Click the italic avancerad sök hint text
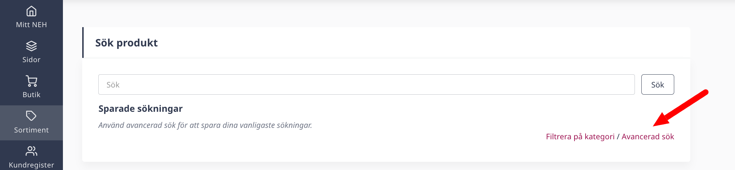Viewport: 735px width, 170px height. coord(205,125)
